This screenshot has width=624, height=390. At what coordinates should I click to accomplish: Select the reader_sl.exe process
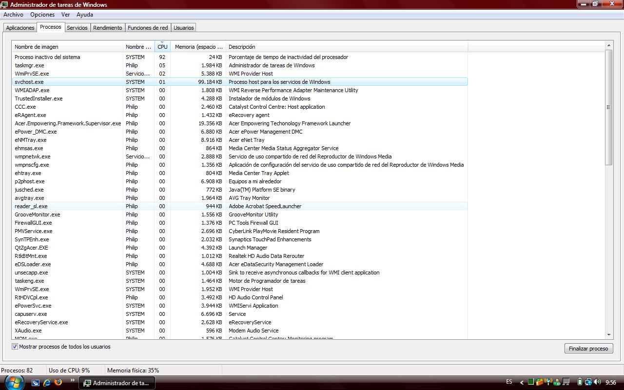click(239, 206)
